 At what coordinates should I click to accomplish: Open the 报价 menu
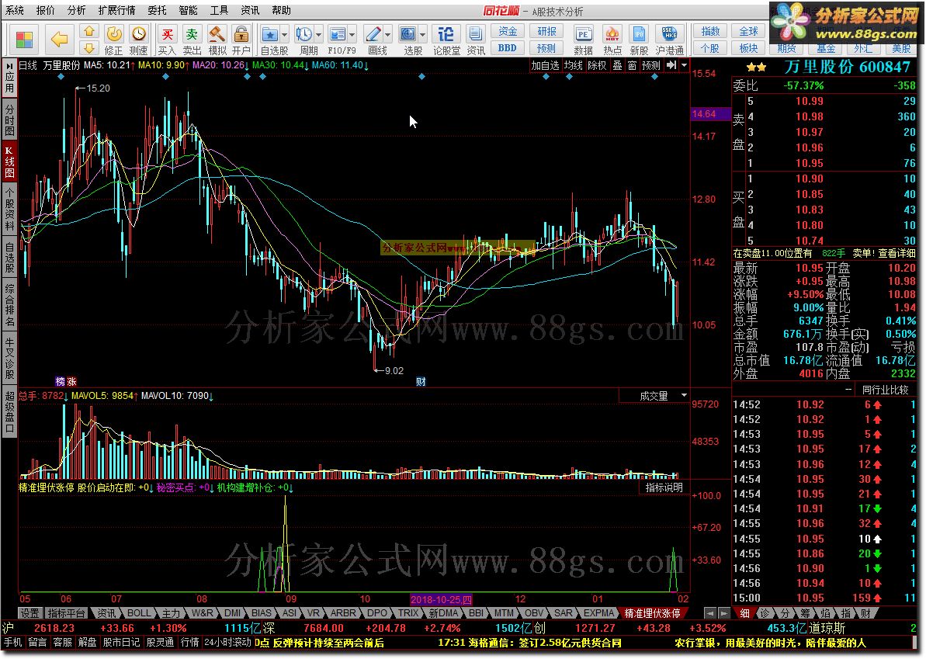coord(46,10)
